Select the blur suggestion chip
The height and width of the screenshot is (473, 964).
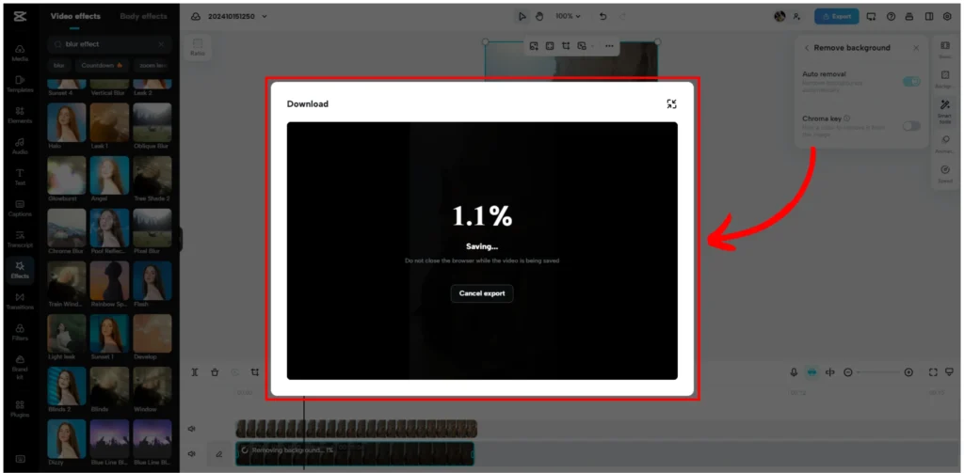tap(59, 65)
